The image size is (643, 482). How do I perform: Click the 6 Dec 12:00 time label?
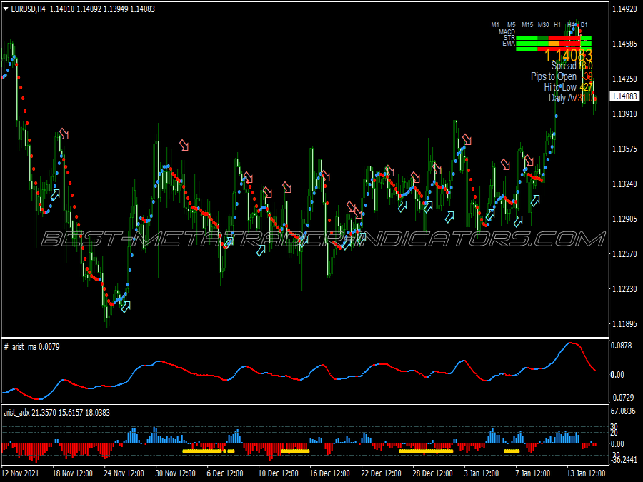coord(226,473)
